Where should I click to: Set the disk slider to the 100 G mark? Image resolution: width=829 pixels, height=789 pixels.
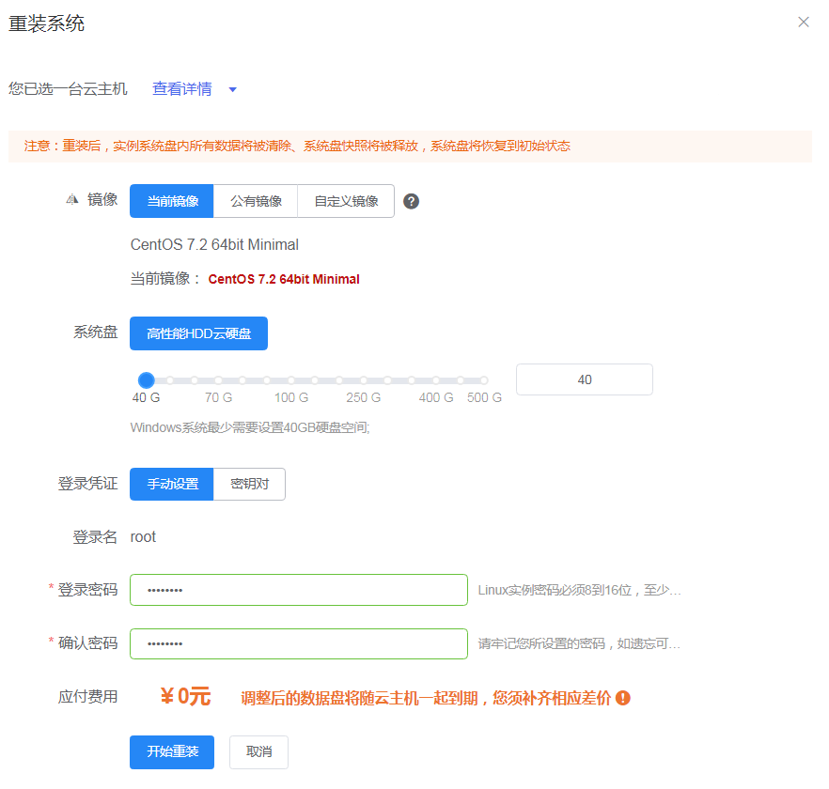click(290, 380)
